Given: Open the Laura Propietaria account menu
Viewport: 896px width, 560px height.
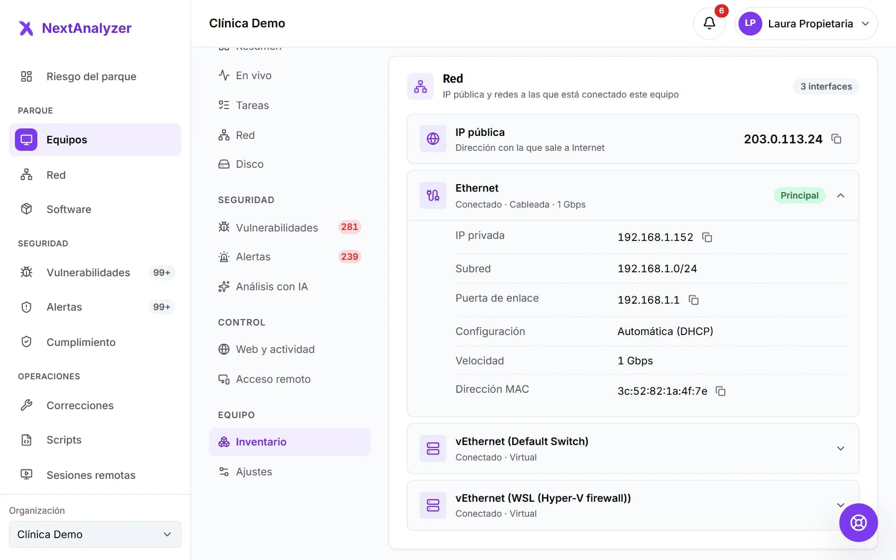Looking at the screenshot, I should pos(806,23).
